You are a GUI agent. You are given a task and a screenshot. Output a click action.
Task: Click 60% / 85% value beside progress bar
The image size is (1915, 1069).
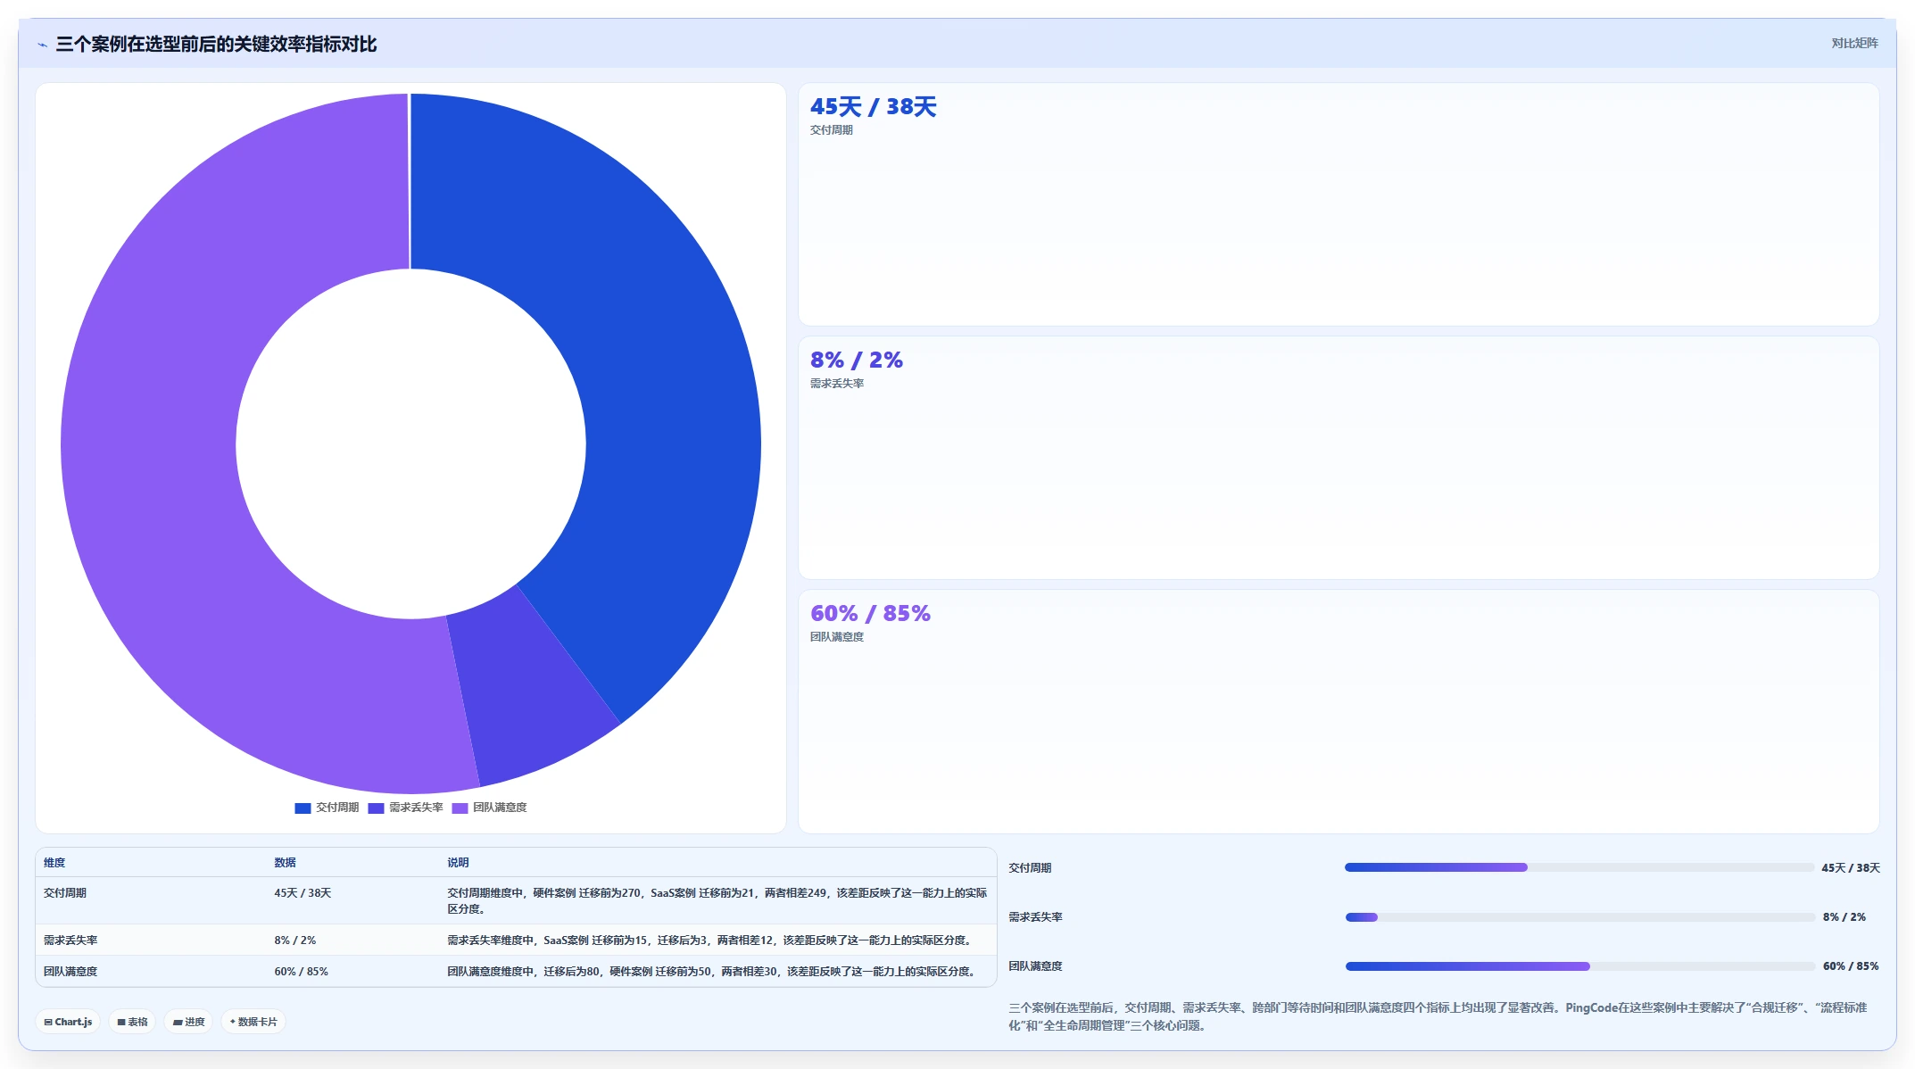point(1851,966)
